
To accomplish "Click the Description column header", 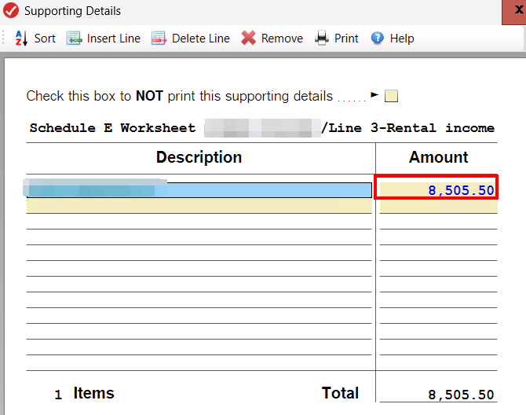I will pos(199,157).
